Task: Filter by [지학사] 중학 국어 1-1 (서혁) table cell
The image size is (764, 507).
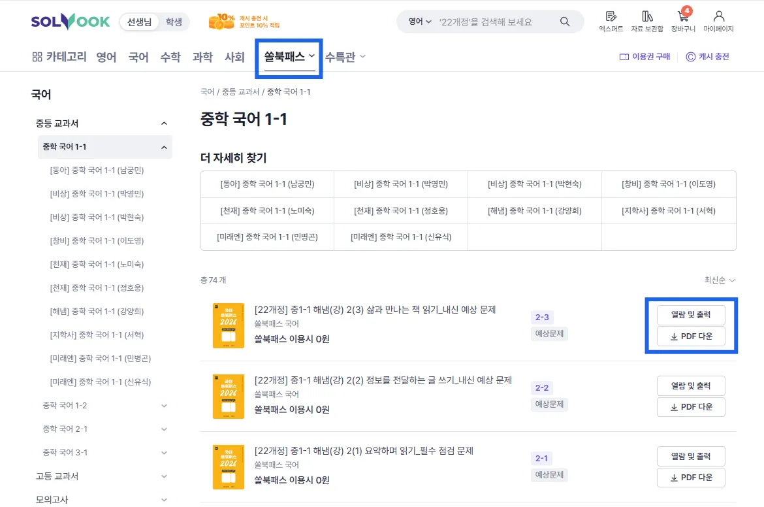Action: (669, 210)
